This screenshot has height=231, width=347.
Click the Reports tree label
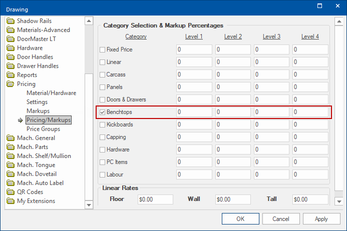(x=27, y=75)
